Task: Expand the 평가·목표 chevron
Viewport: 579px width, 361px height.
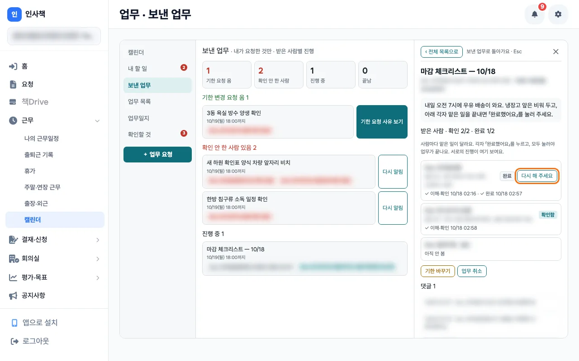Action: tap(98, 278)
